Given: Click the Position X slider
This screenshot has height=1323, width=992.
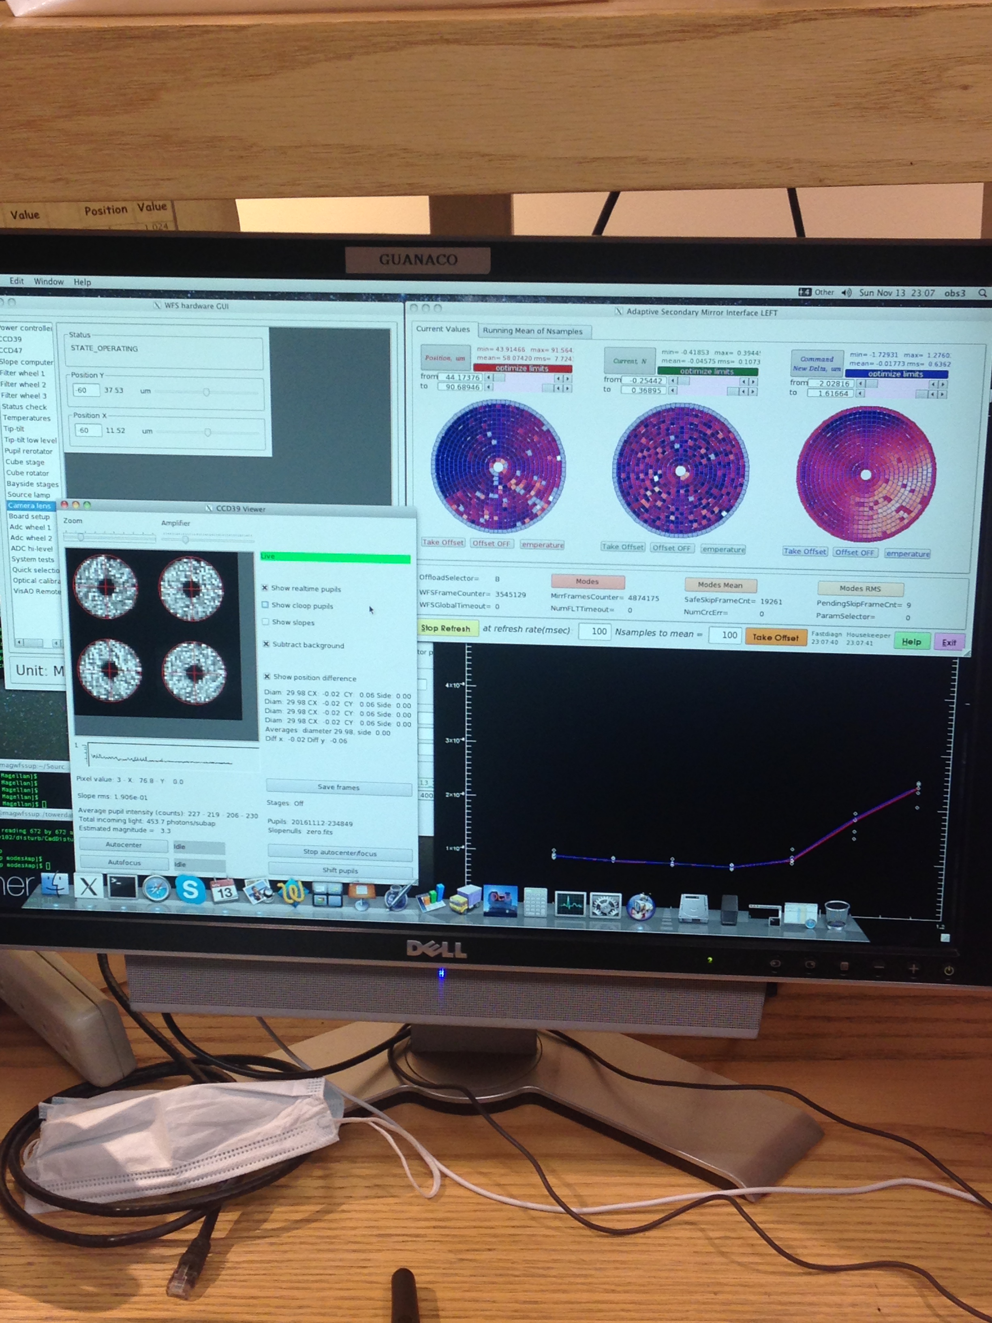Looking at the screenshot, I should tap(208, 432).
